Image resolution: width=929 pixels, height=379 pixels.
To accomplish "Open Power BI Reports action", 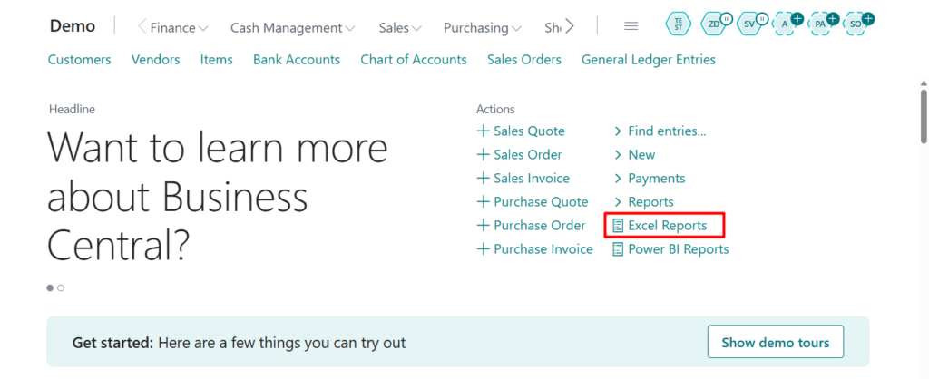I will (678, 248).
